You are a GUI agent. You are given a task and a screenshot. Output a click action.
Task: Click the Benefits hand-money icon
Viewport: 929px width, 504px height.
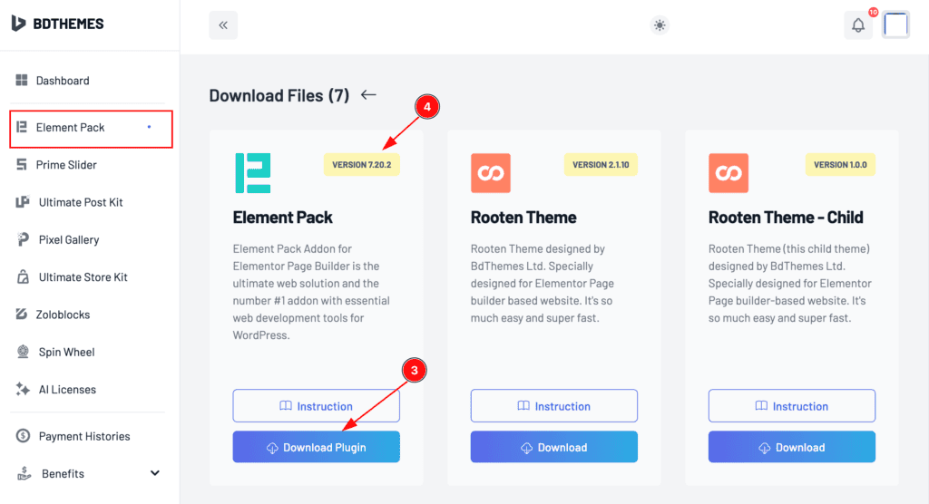click(x=24, y=473)
